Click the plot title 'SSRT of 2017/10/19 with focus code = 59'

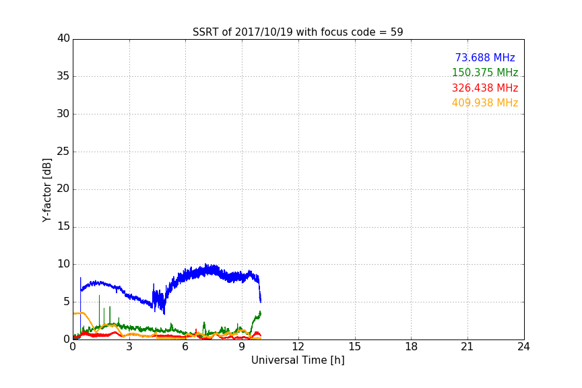[x=298, y=32]
